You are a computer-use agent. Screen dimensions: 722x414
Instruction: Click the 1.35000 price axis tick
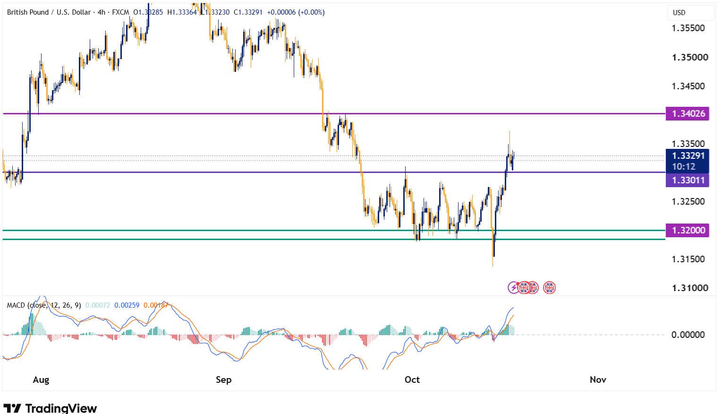click(690, 57)
